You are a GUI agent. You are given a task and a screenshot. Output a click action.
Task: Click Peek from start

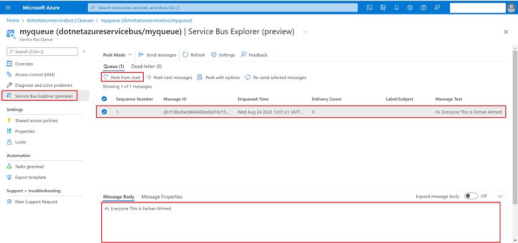pos(122,77)
